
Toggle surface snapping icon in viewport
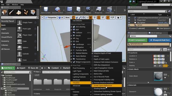pyautogui.click(x=87, y=18)
